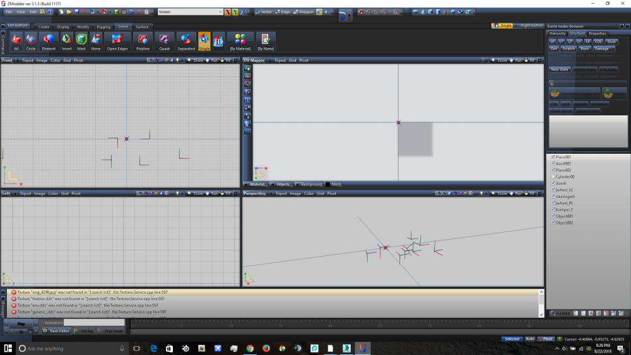Switch to the Hierarchy tab

[x=557, y=33]
